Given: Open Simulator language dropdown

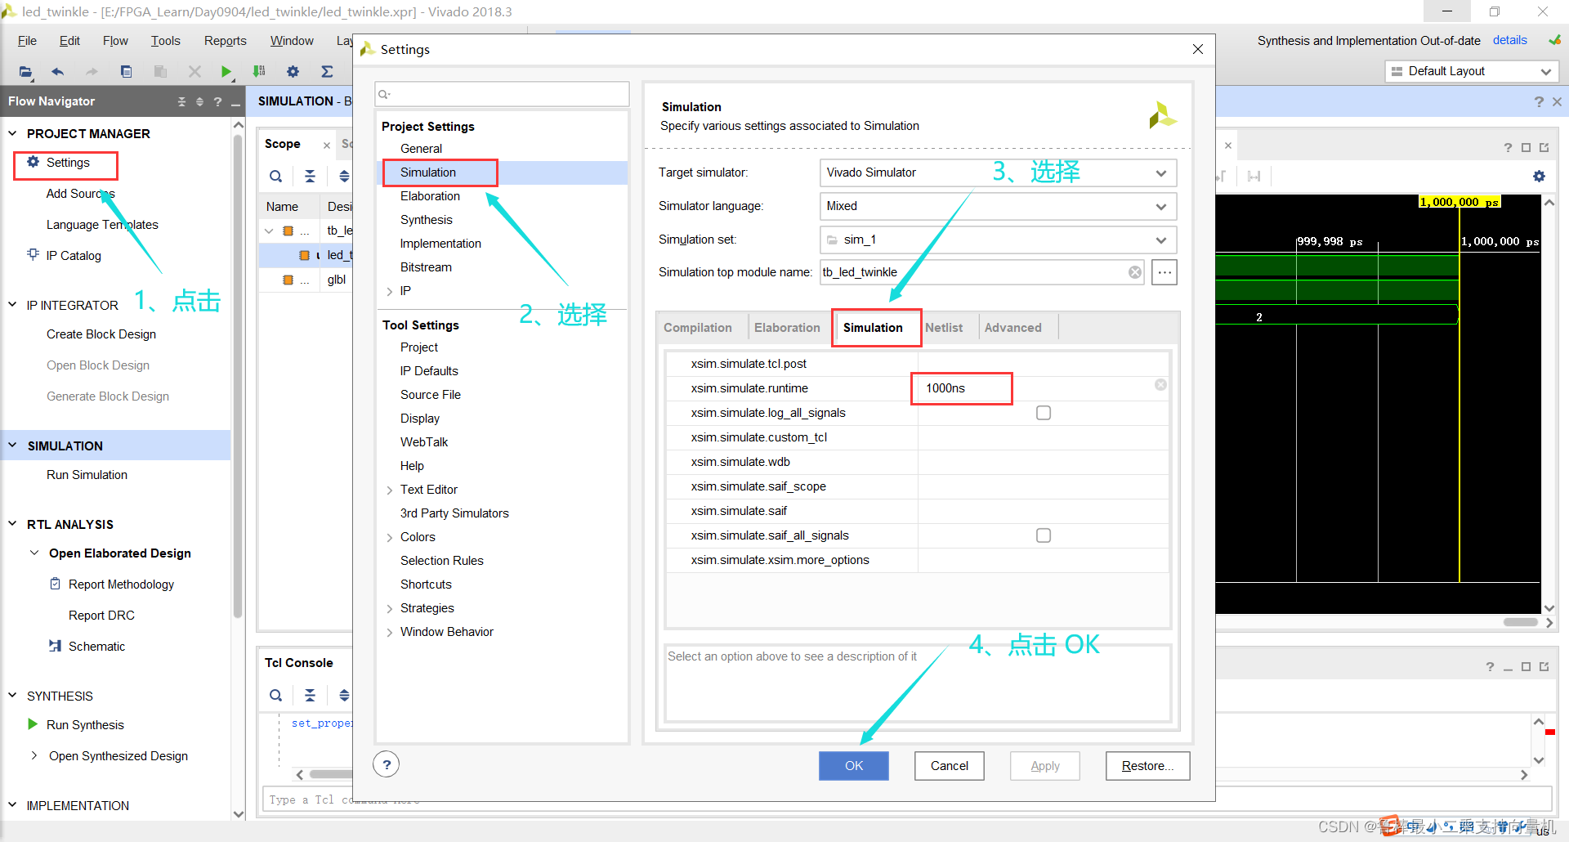Looking at the screenshot, I should coord(1160,206).
